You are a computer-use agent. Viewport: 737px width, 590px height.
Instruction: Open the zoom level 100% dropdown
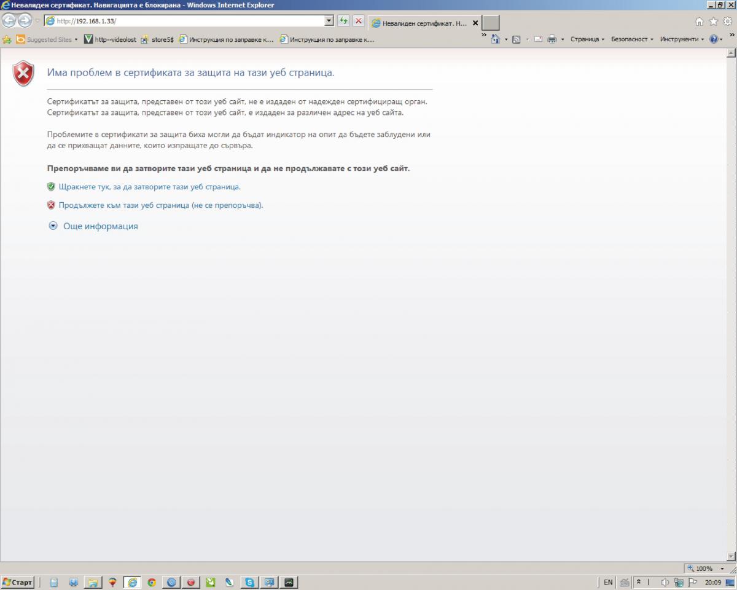[x=703, y=568]
